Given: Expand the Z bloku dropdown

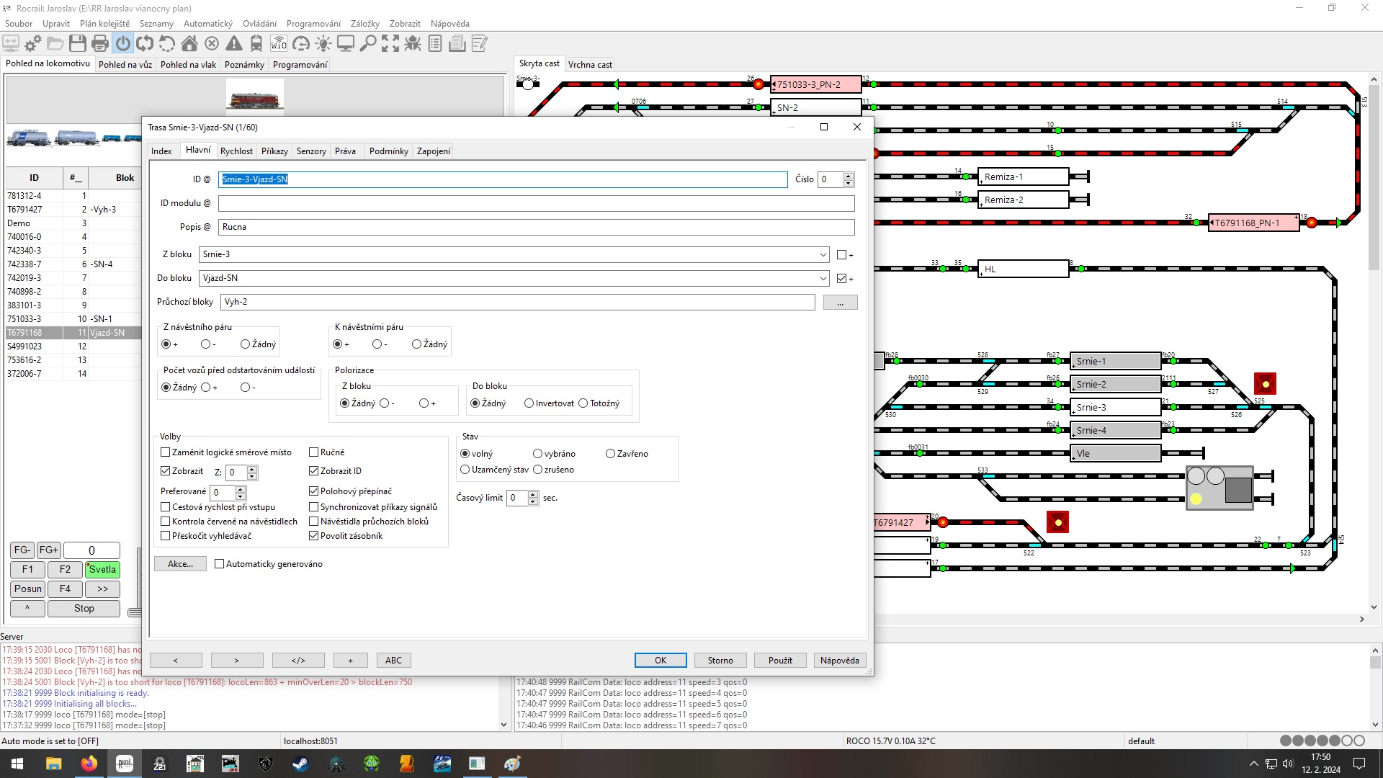Looking at the screenshot, I should coord(823,254).
